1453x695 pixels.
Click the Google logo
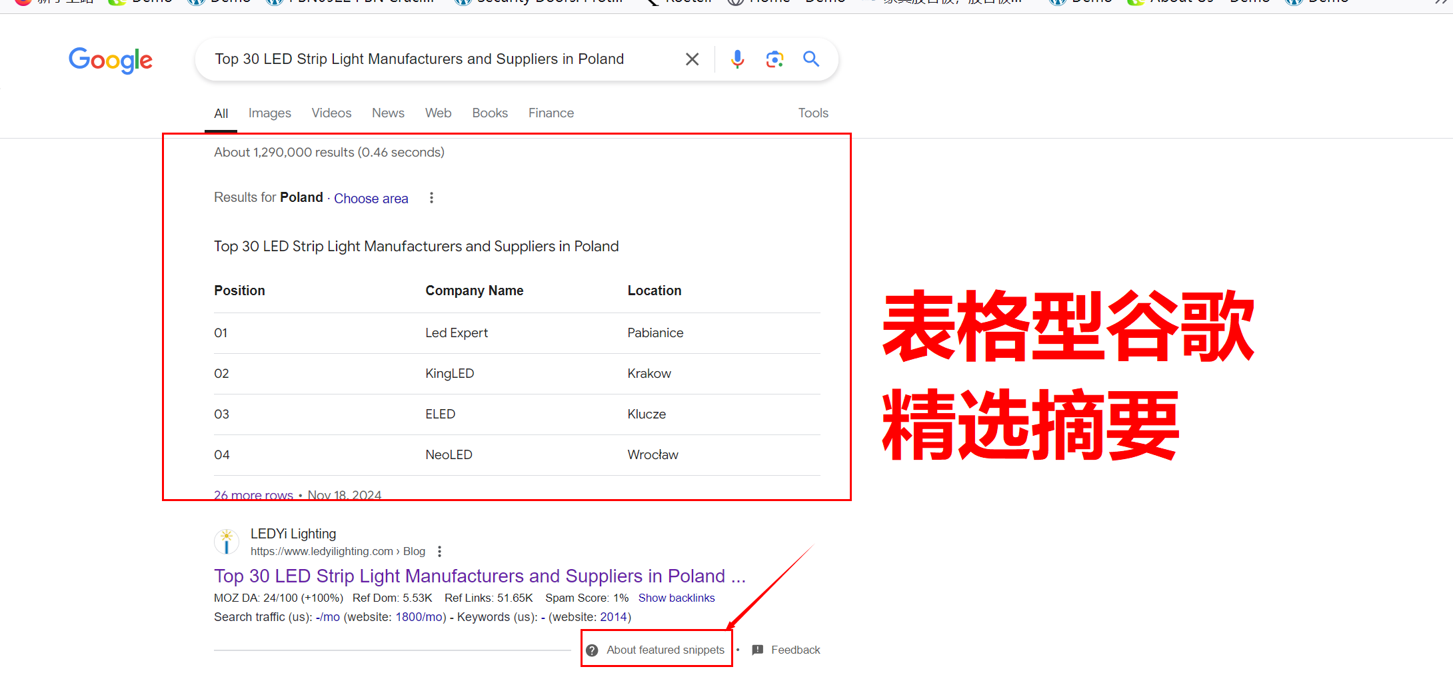point(111,60)
